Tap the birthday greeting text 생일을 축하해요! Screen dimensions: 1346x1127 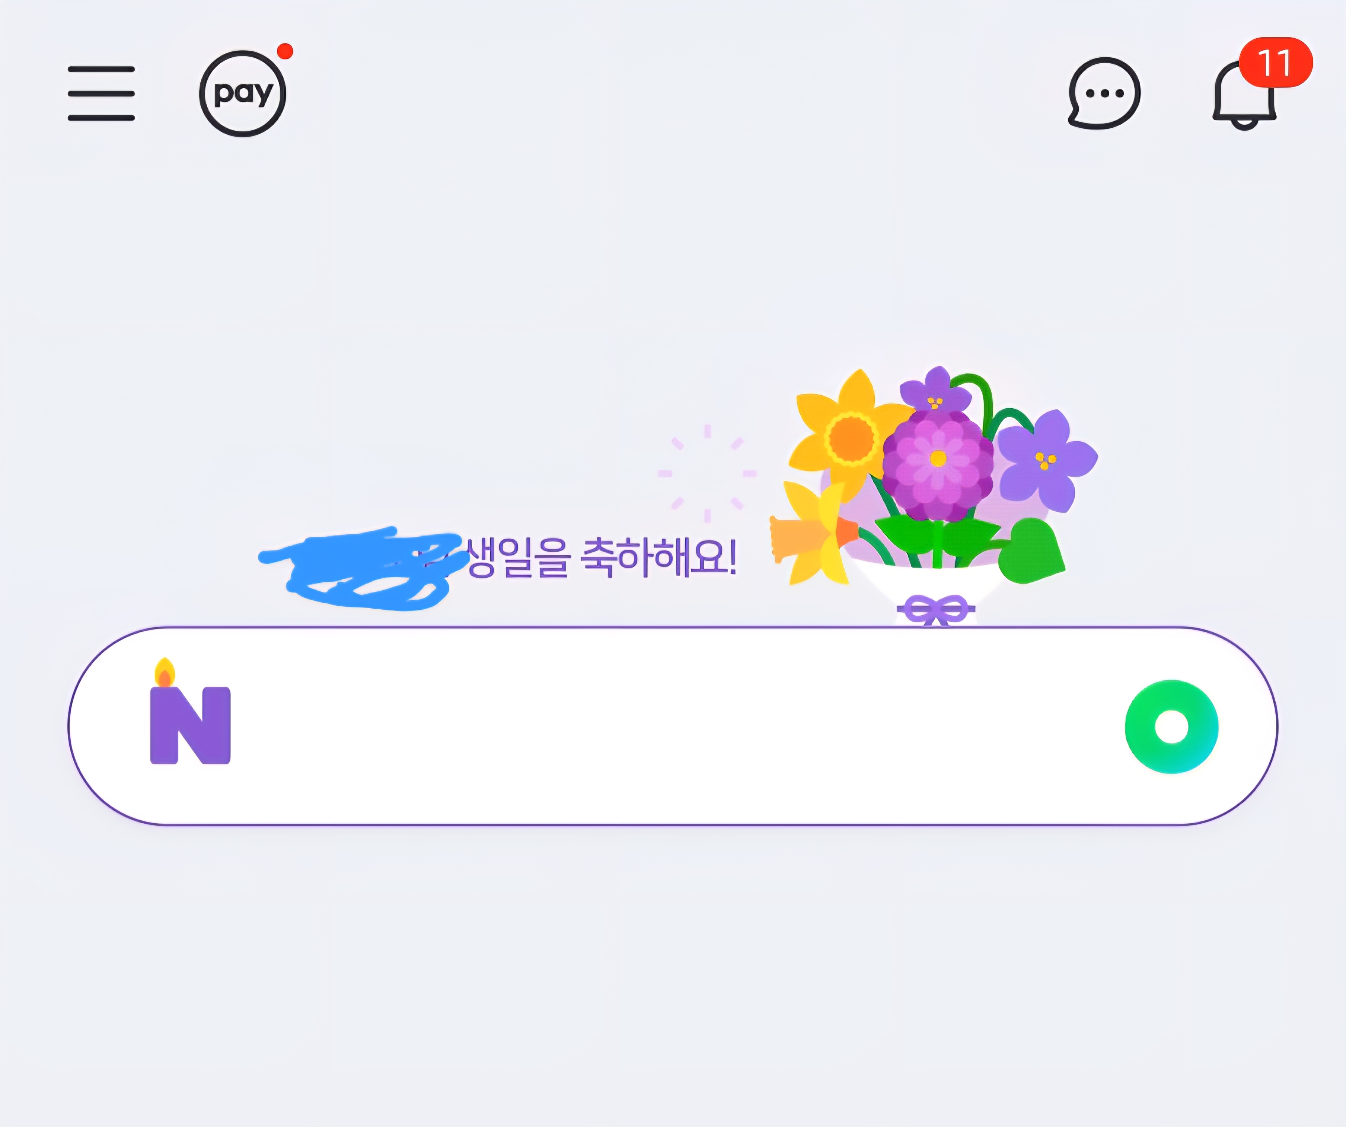point(601,558)
